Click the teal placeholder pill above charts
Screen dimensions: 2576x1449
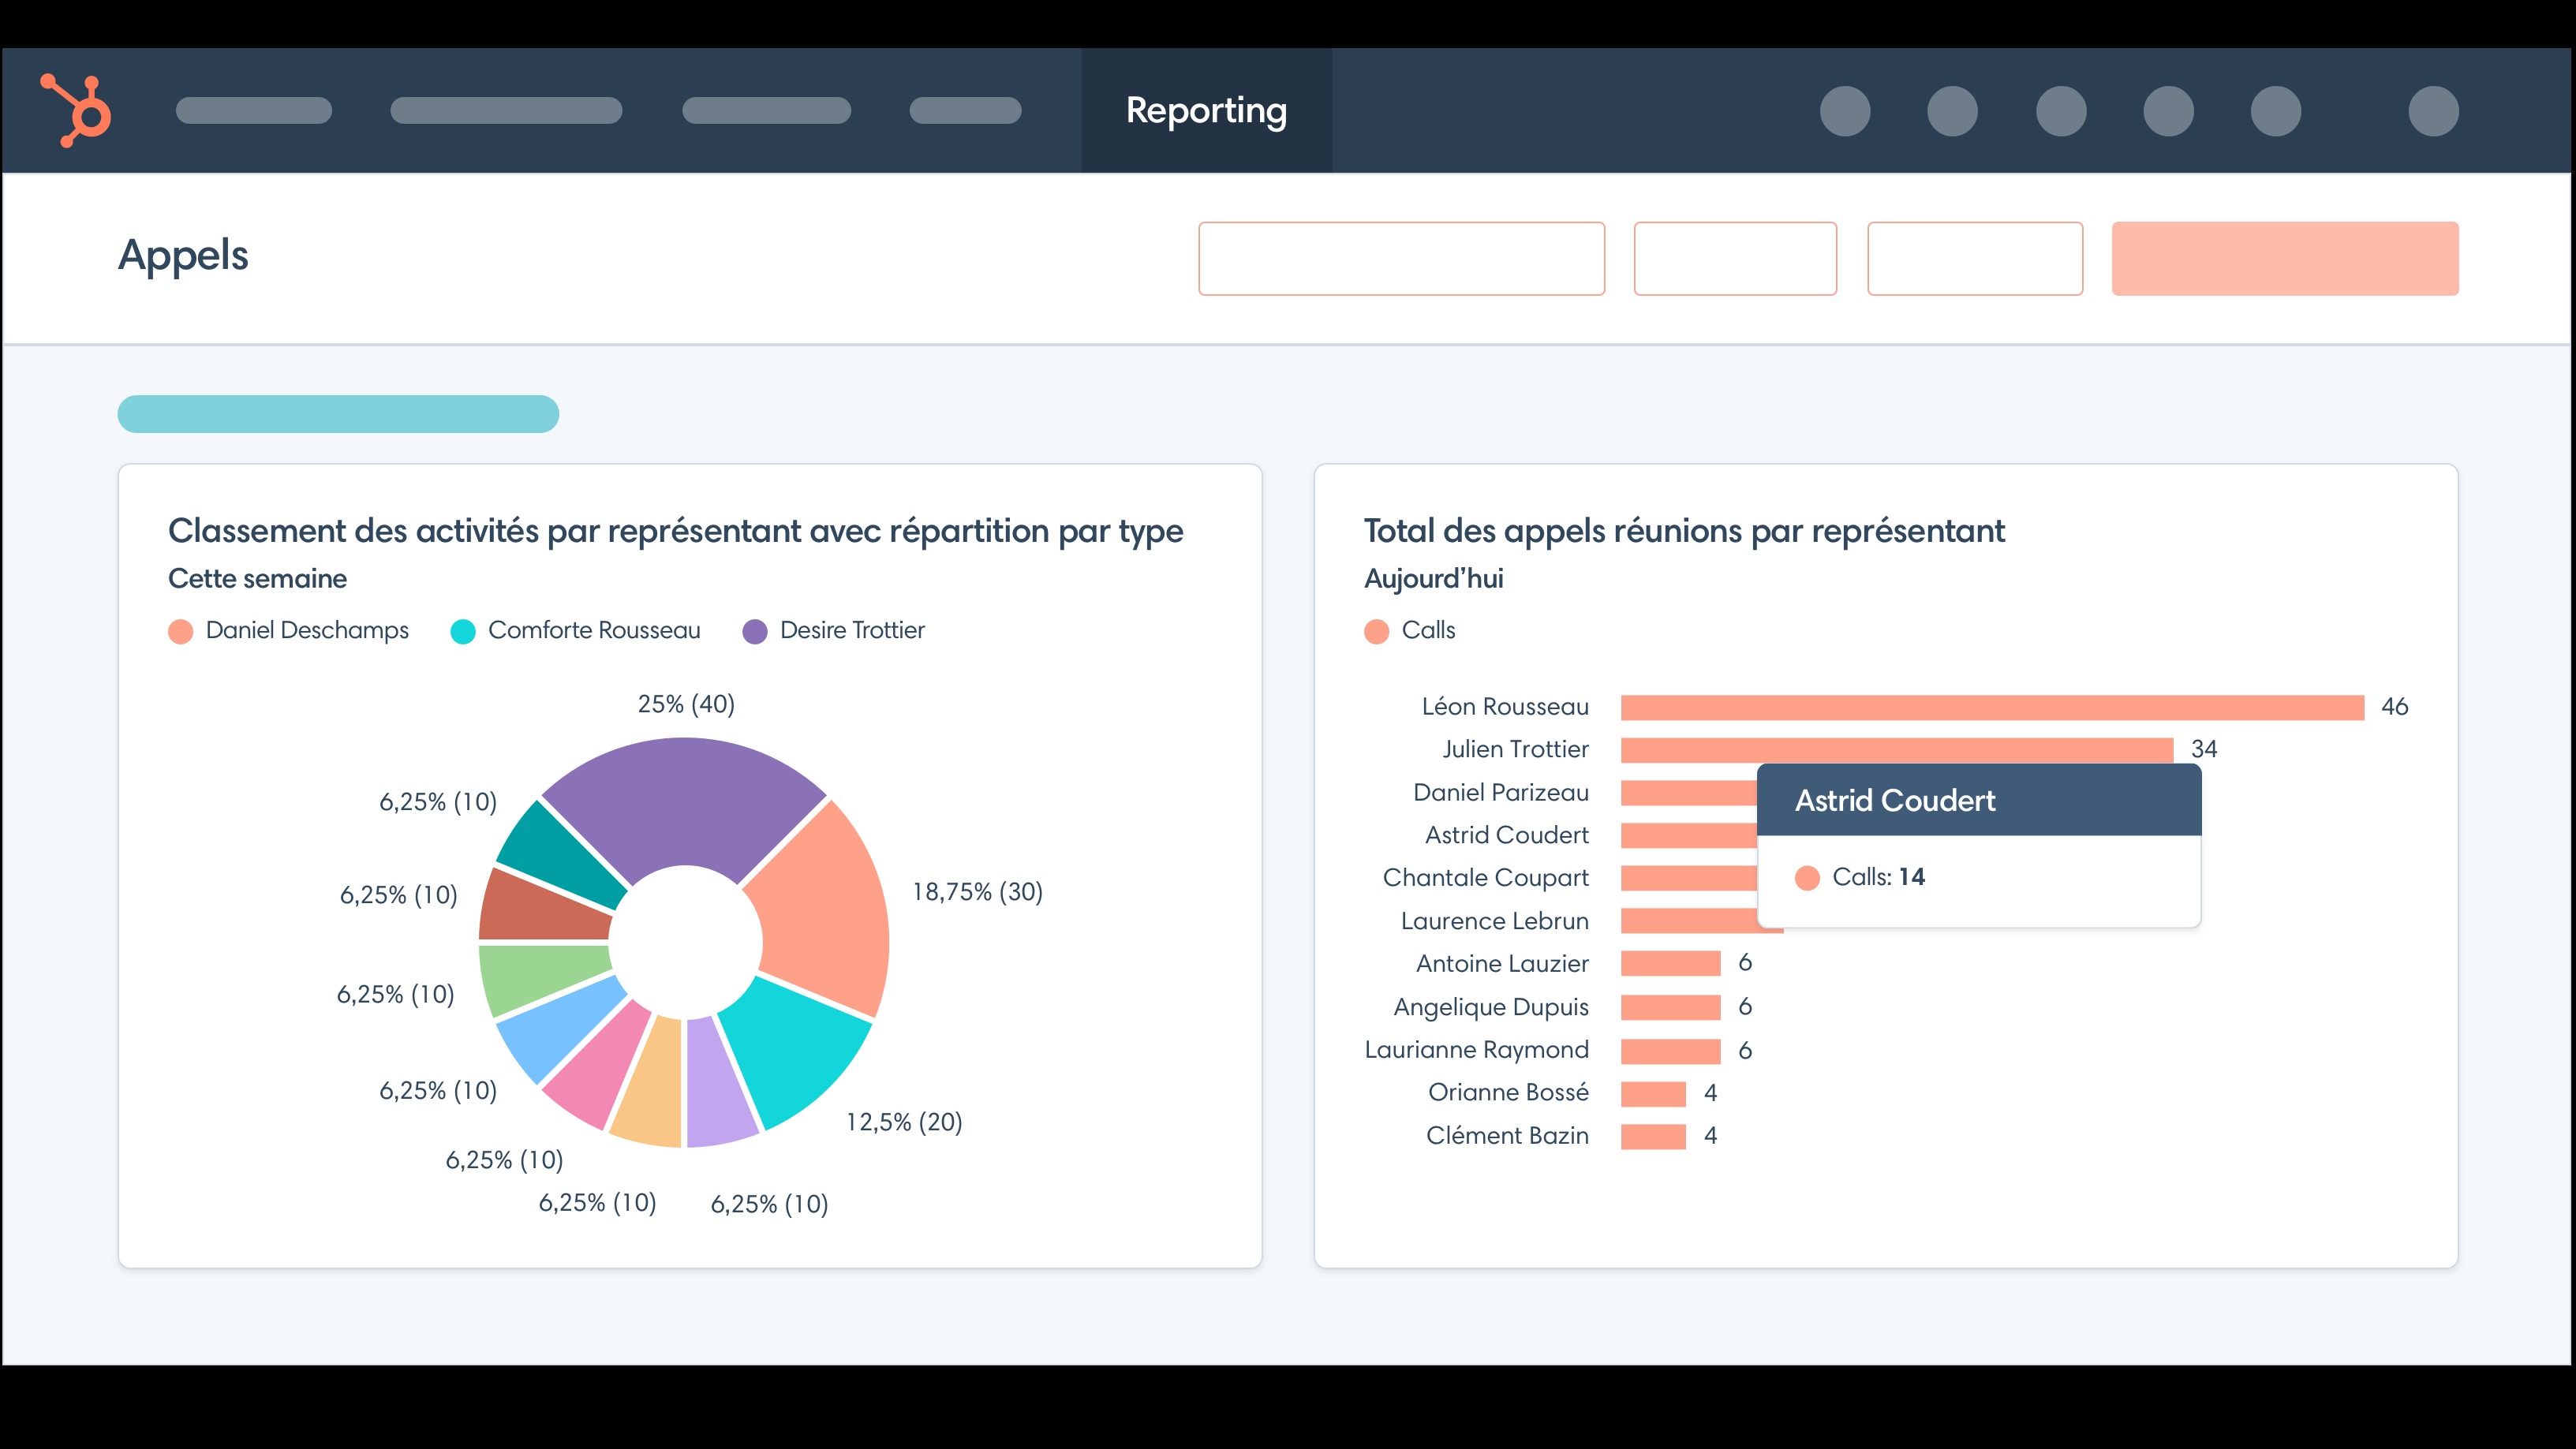point(338,414)
